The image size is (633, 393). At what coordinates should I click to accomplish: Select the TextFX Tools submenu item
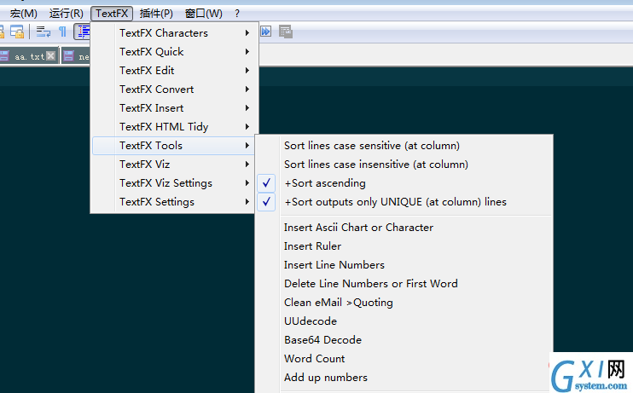coord(173,146)
